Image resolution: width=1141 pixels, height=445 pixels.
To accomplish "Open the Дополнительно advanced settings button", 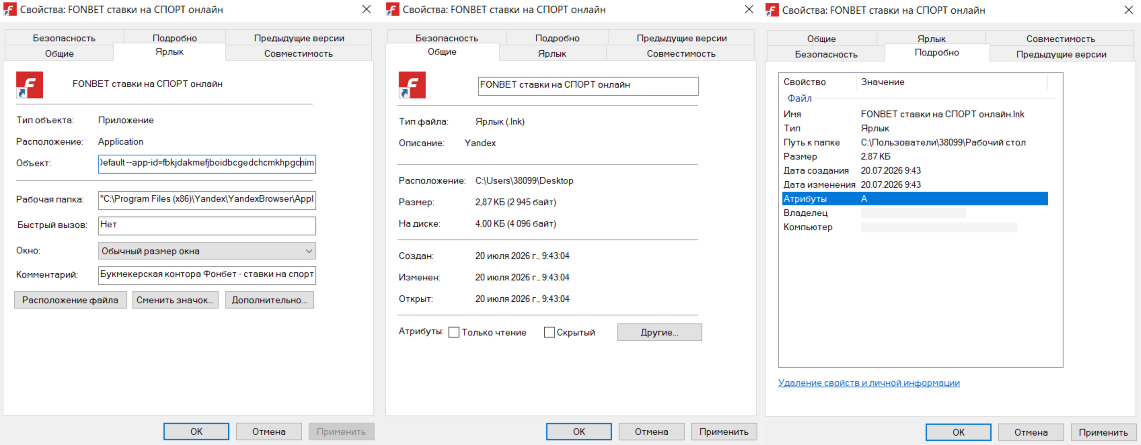I will pos(270,300).
